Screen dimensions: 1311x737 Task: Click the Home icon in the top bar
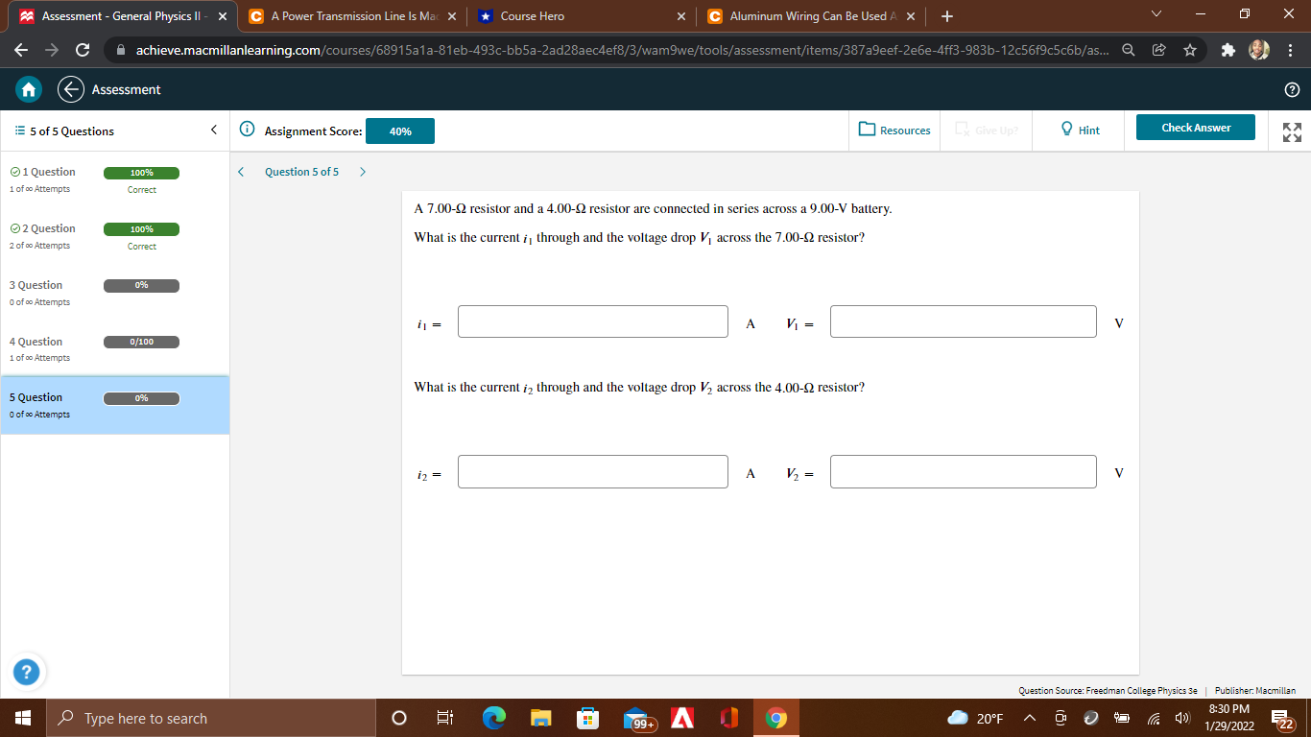[27, 88]
